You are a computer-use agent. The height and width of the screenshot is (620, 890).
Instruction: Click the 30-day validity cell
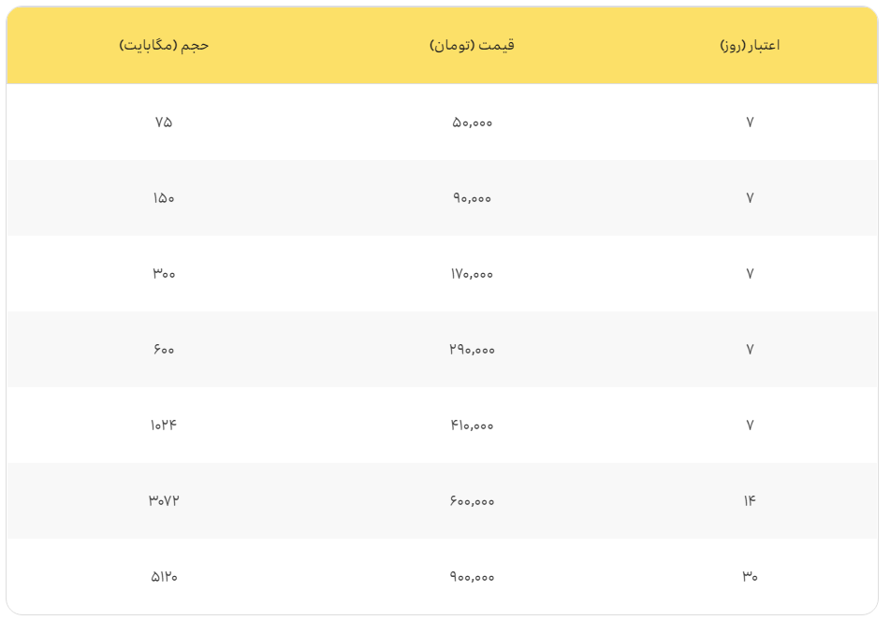750,576
